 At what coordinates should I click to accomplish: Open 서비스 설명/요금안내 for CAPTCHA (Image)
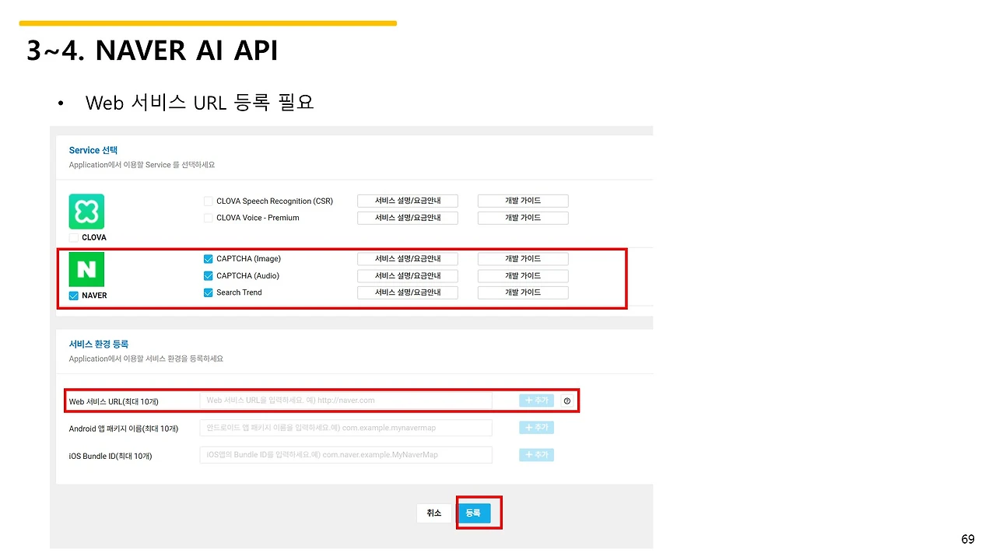(408, 259)
